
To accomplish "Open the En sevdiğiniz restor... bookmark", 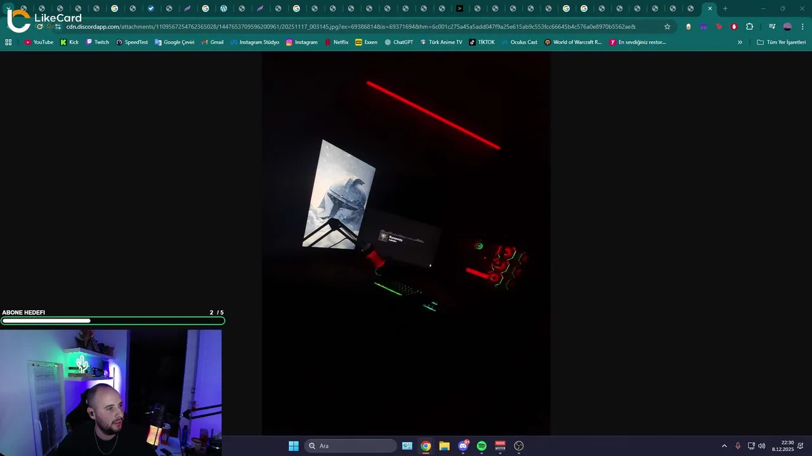I will pyautogui.click(x=638, y=42).
